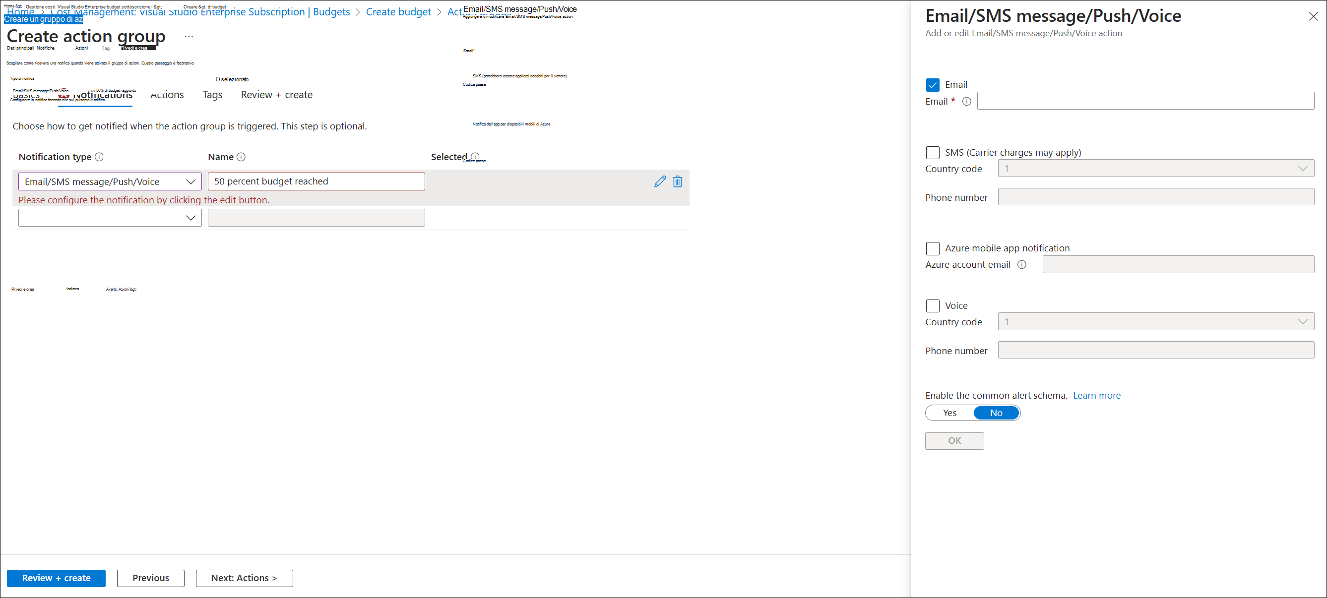This screenshot has height=598, width=1327.
Task: Click the info icon beside Name column
Action: [242, 157]
